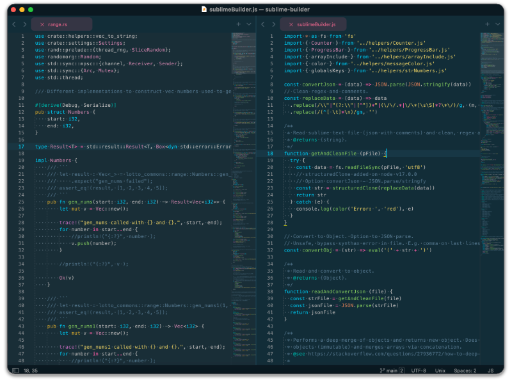Click the 'import { color }' line

click(x=359, y=63)
